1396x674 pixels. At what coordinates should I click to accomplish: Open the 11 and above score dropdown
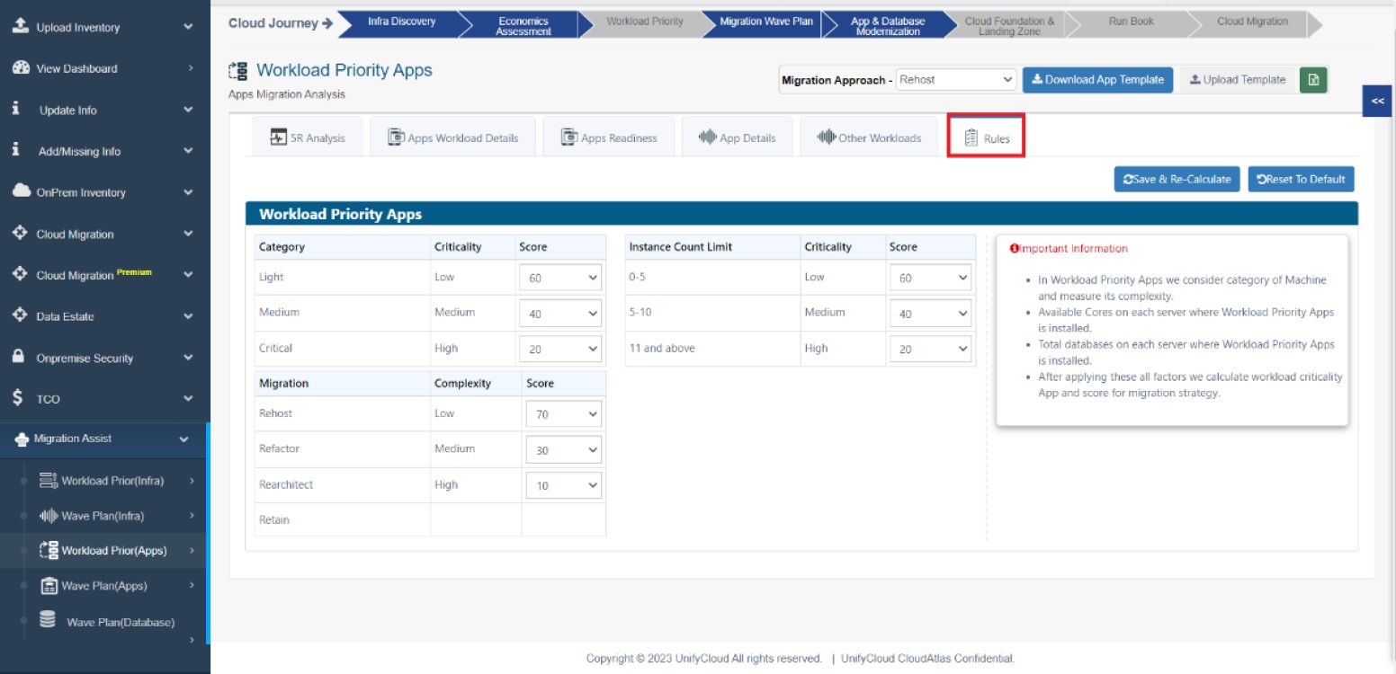(931, 349)
